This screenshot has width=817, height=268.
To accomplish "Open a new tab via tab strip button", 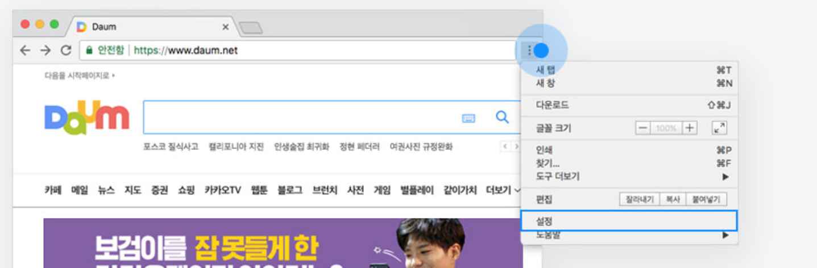I will [x=250, y=27].
